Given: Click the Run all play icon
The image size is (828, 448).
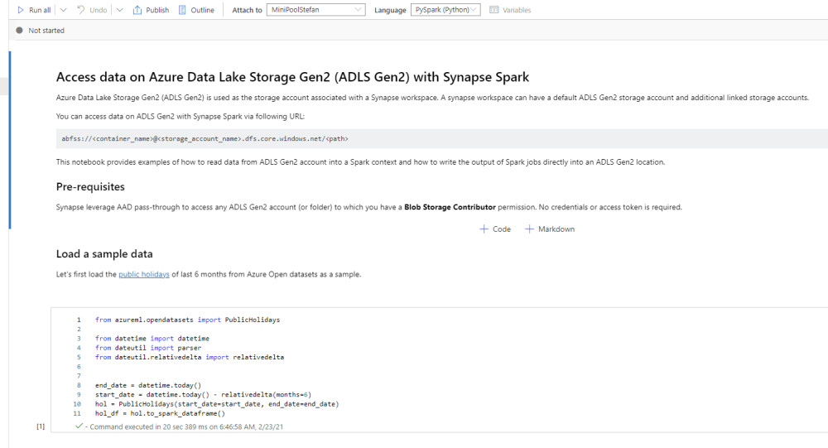Looking at the screenshot, I should pyautogui.click(x=21, y=10).
